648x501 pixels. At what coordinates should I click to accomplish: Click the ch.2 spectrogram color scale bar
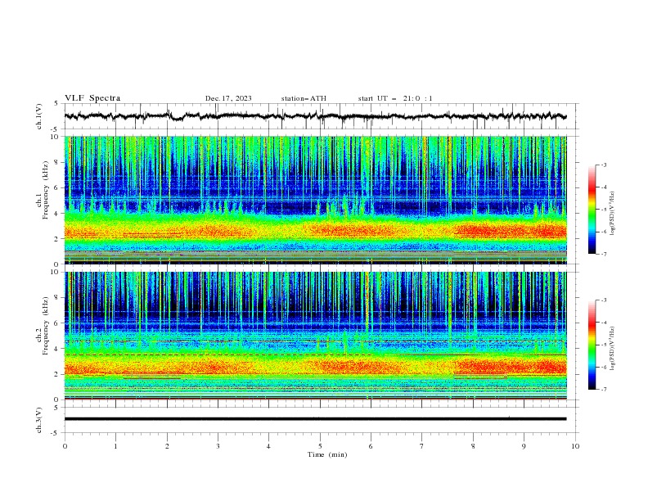coord(592,345)
